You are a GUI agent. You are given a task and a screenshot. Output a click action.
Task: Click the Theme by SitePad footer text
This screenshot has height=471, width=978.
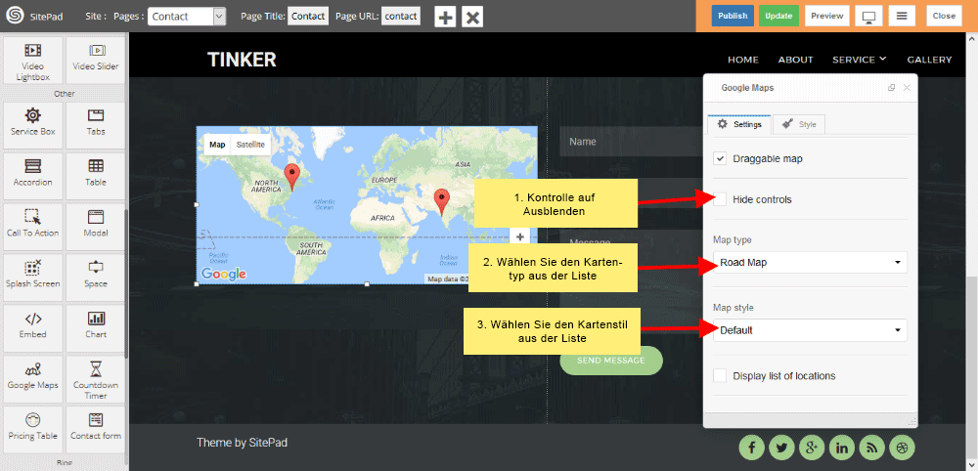coord(242,443)
